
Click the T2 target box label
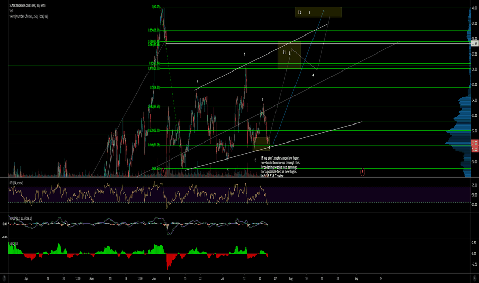[x=299, y=12]
